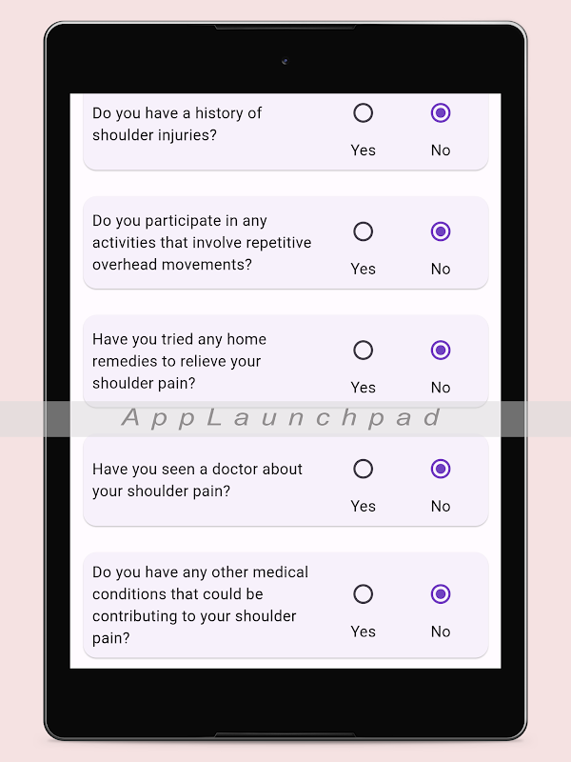Select Yes radio for history of shoulder injuries

[363, 113]
